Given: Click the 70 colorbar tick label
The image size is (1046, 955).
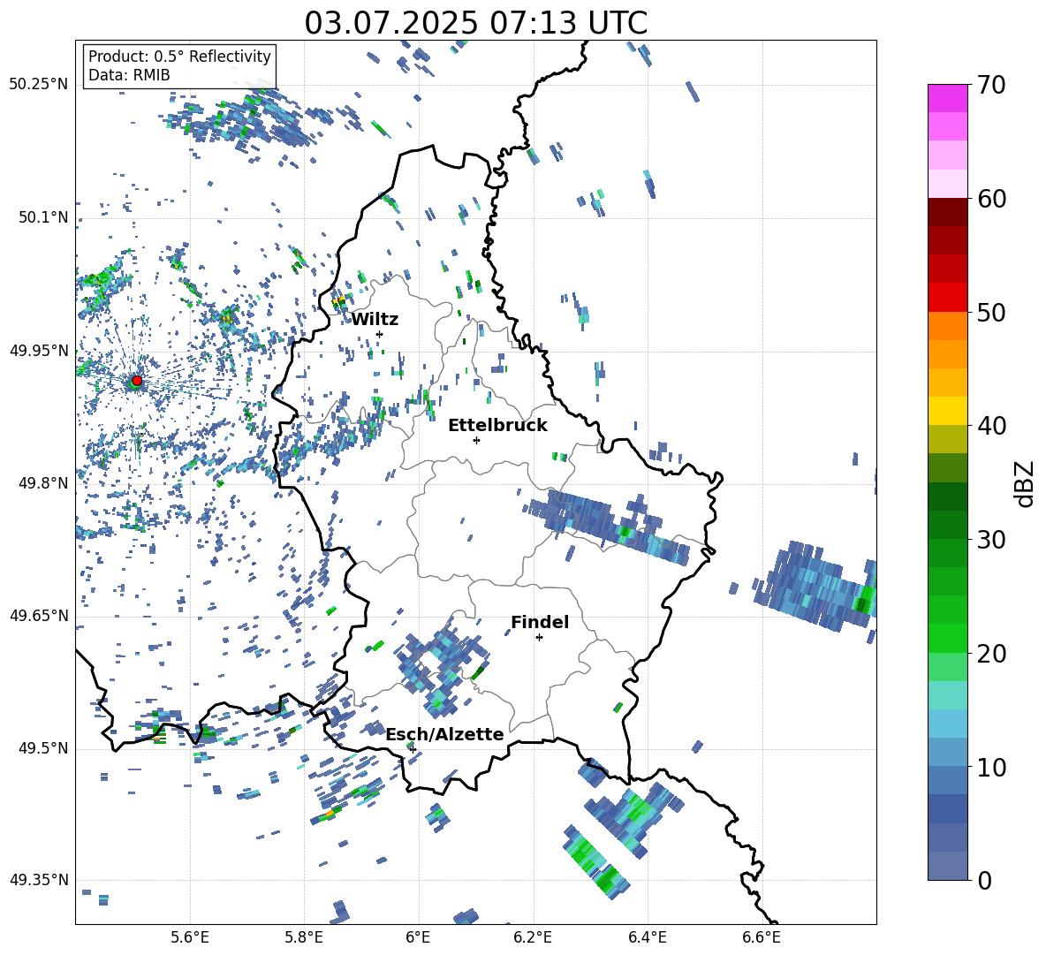Looking at the screenshot, I should (991, 86).
